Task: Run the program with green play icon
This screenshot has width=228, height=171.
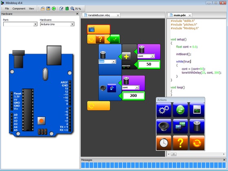Action: click(54, 9)
